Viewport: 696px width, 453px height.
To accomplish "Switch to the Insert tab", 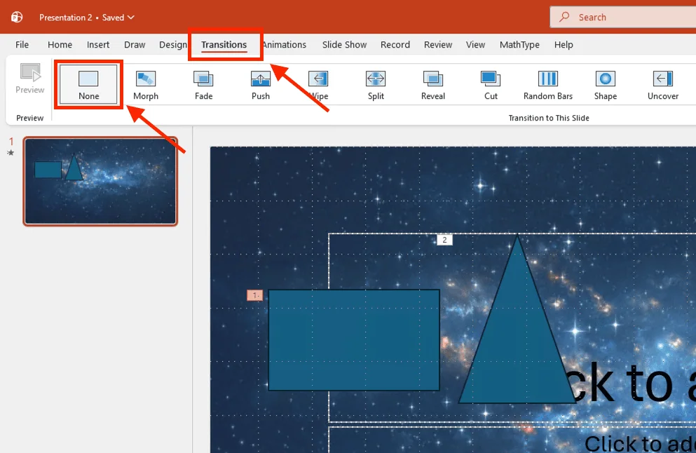I will [98, 44].
